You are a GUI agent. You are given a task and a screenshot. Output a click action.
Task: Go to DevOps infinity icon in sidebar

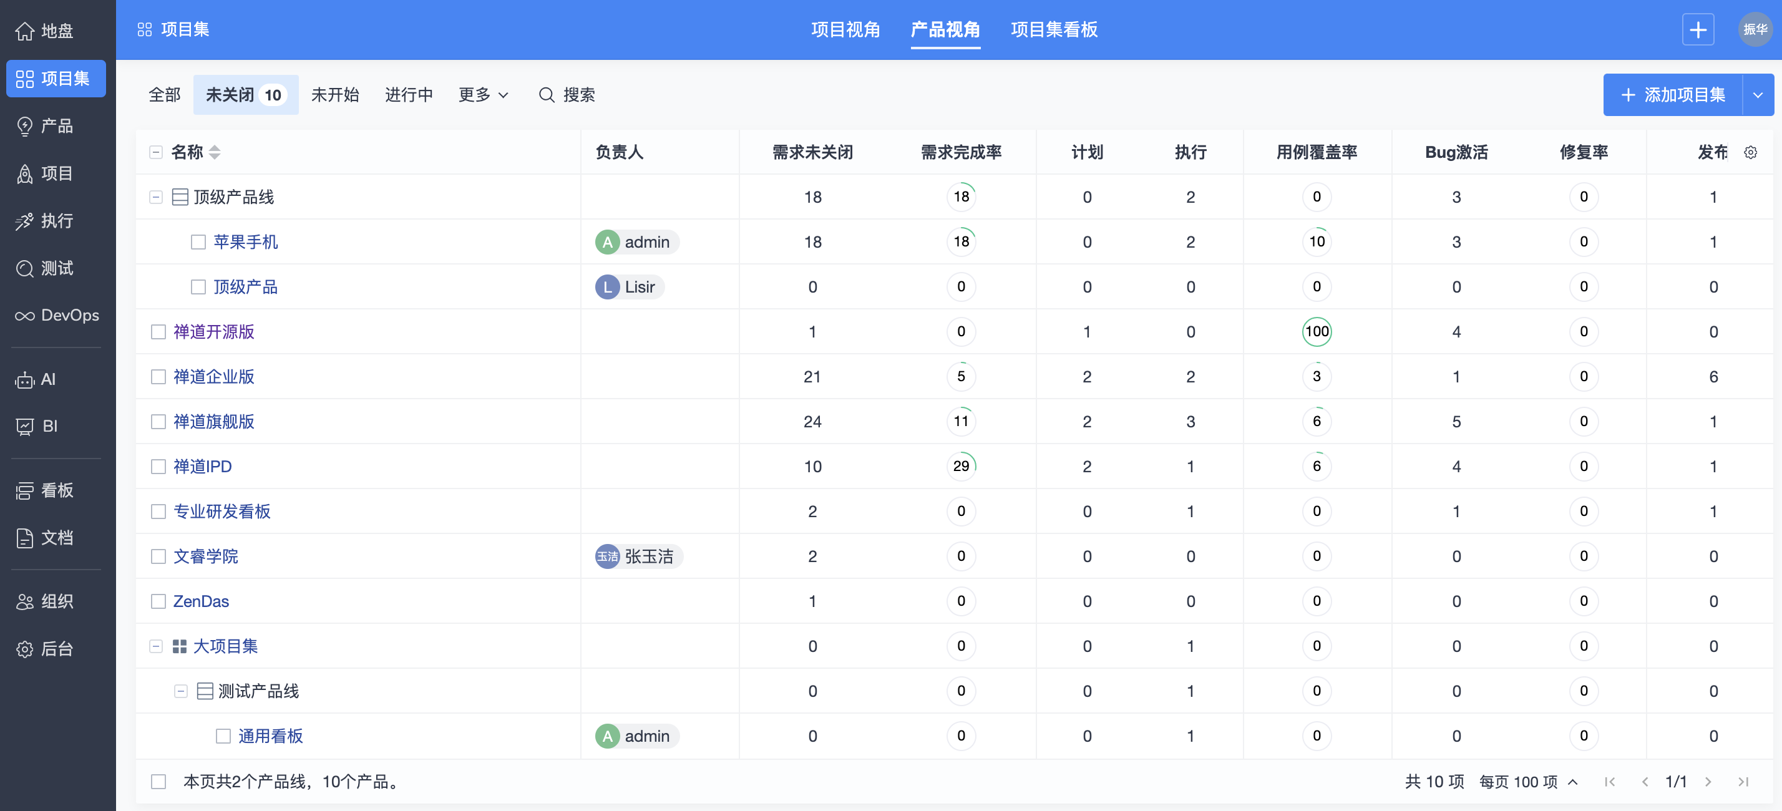(25, 316)
